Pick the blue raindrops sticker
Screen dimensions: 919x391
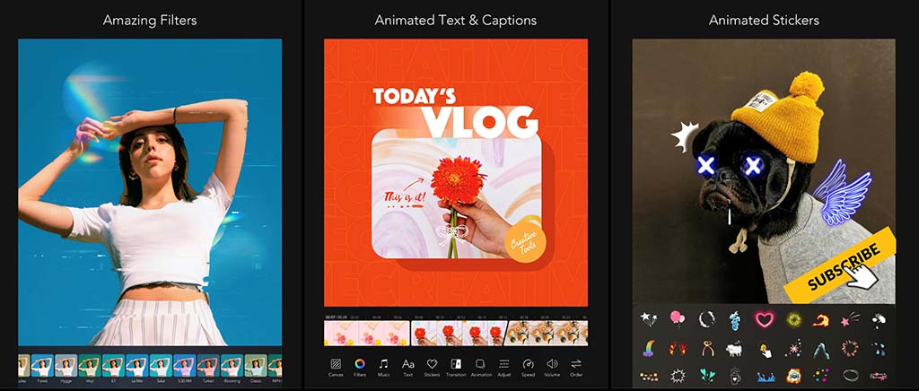(x=879, y=350)
